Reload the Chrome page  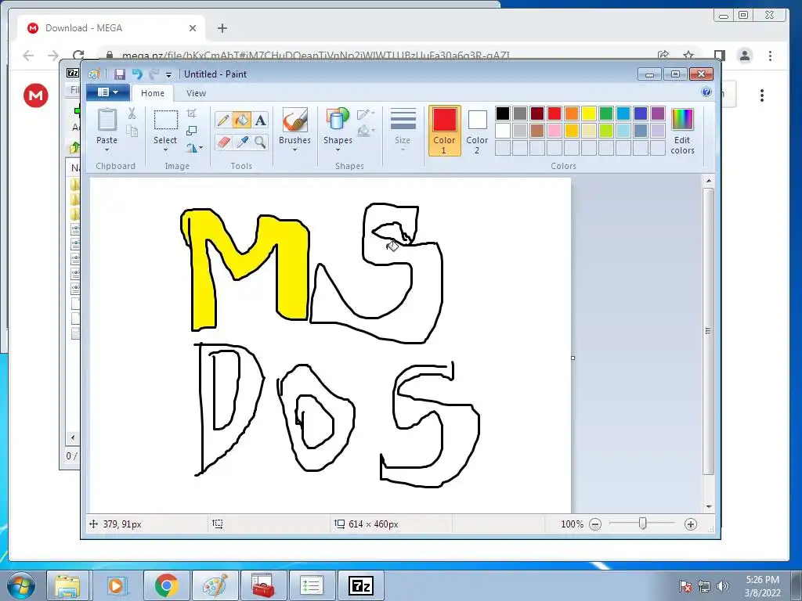pyautogui.click(x=78, y=56)
